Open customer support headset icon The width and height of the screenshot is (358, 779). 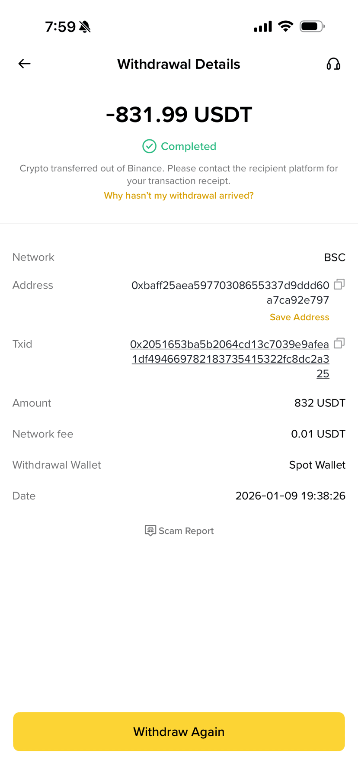pyautogui.click(x=333, y=64)
